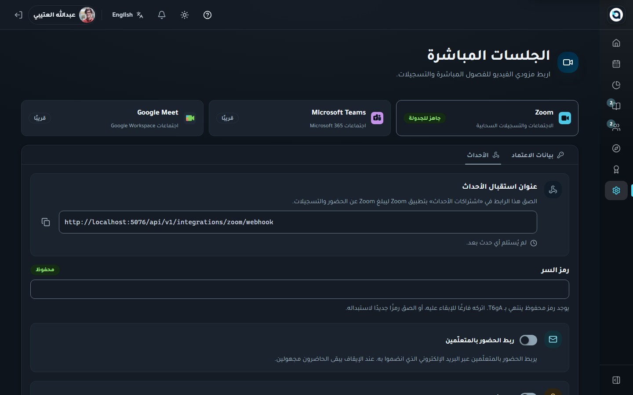Open the عبدالله العتيبي profile menu
The image size is (633, 395).
pos(62,15)
